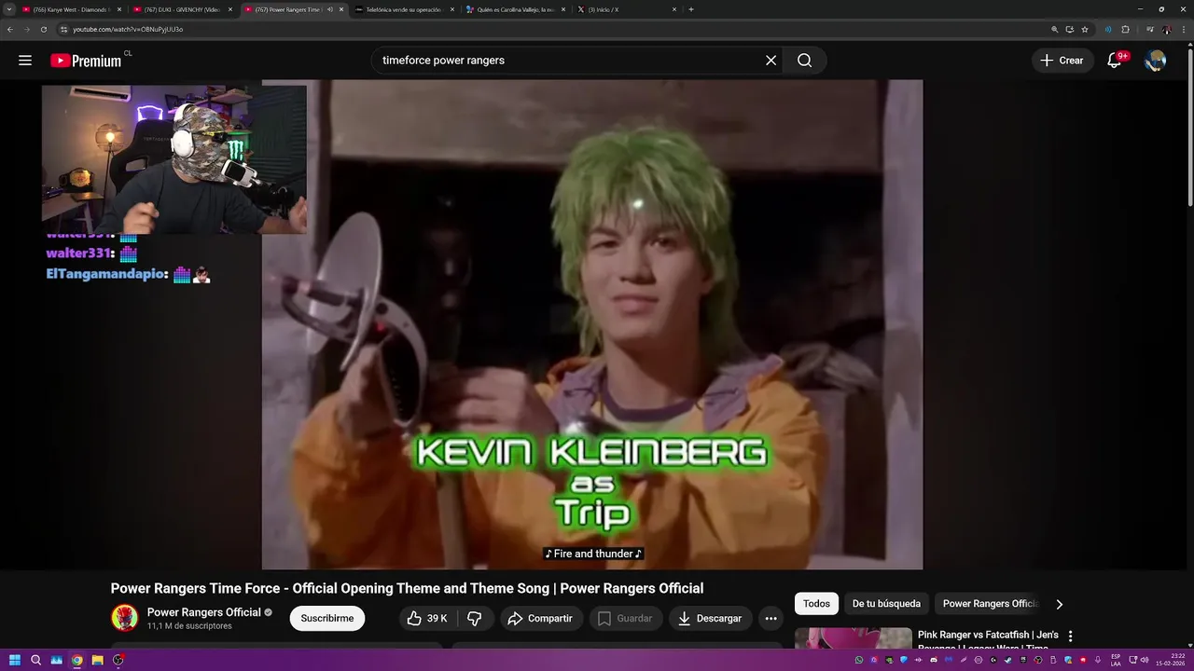1194x671 pixels.
Task: Open the notifications bell
Action: [x=1114, y=61]
